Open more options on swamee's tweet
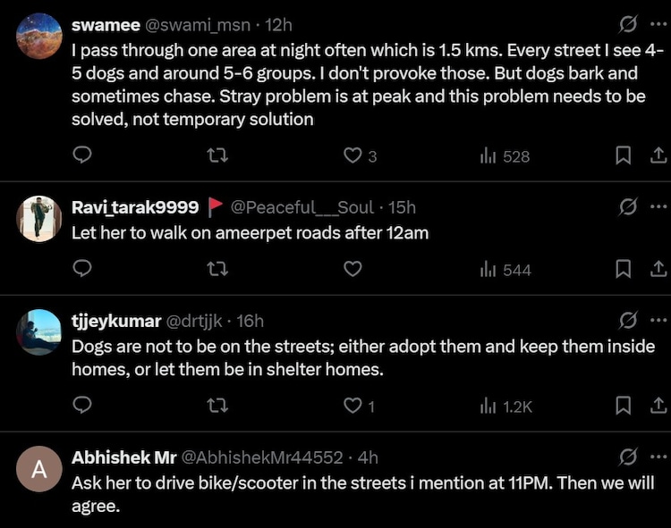 (659, 25)
